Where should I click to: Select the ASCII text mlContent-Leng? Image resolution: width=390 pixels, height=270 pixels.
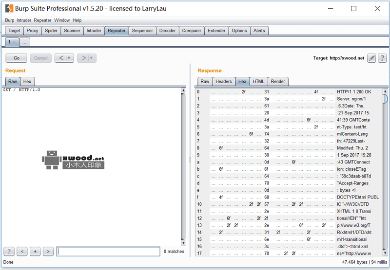coord(352,134)
